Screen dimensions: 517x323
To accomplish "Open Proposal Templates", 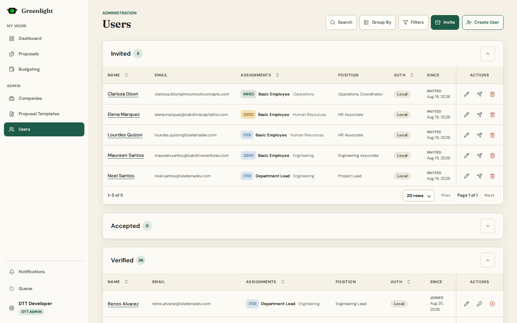I will click(44, 114).
